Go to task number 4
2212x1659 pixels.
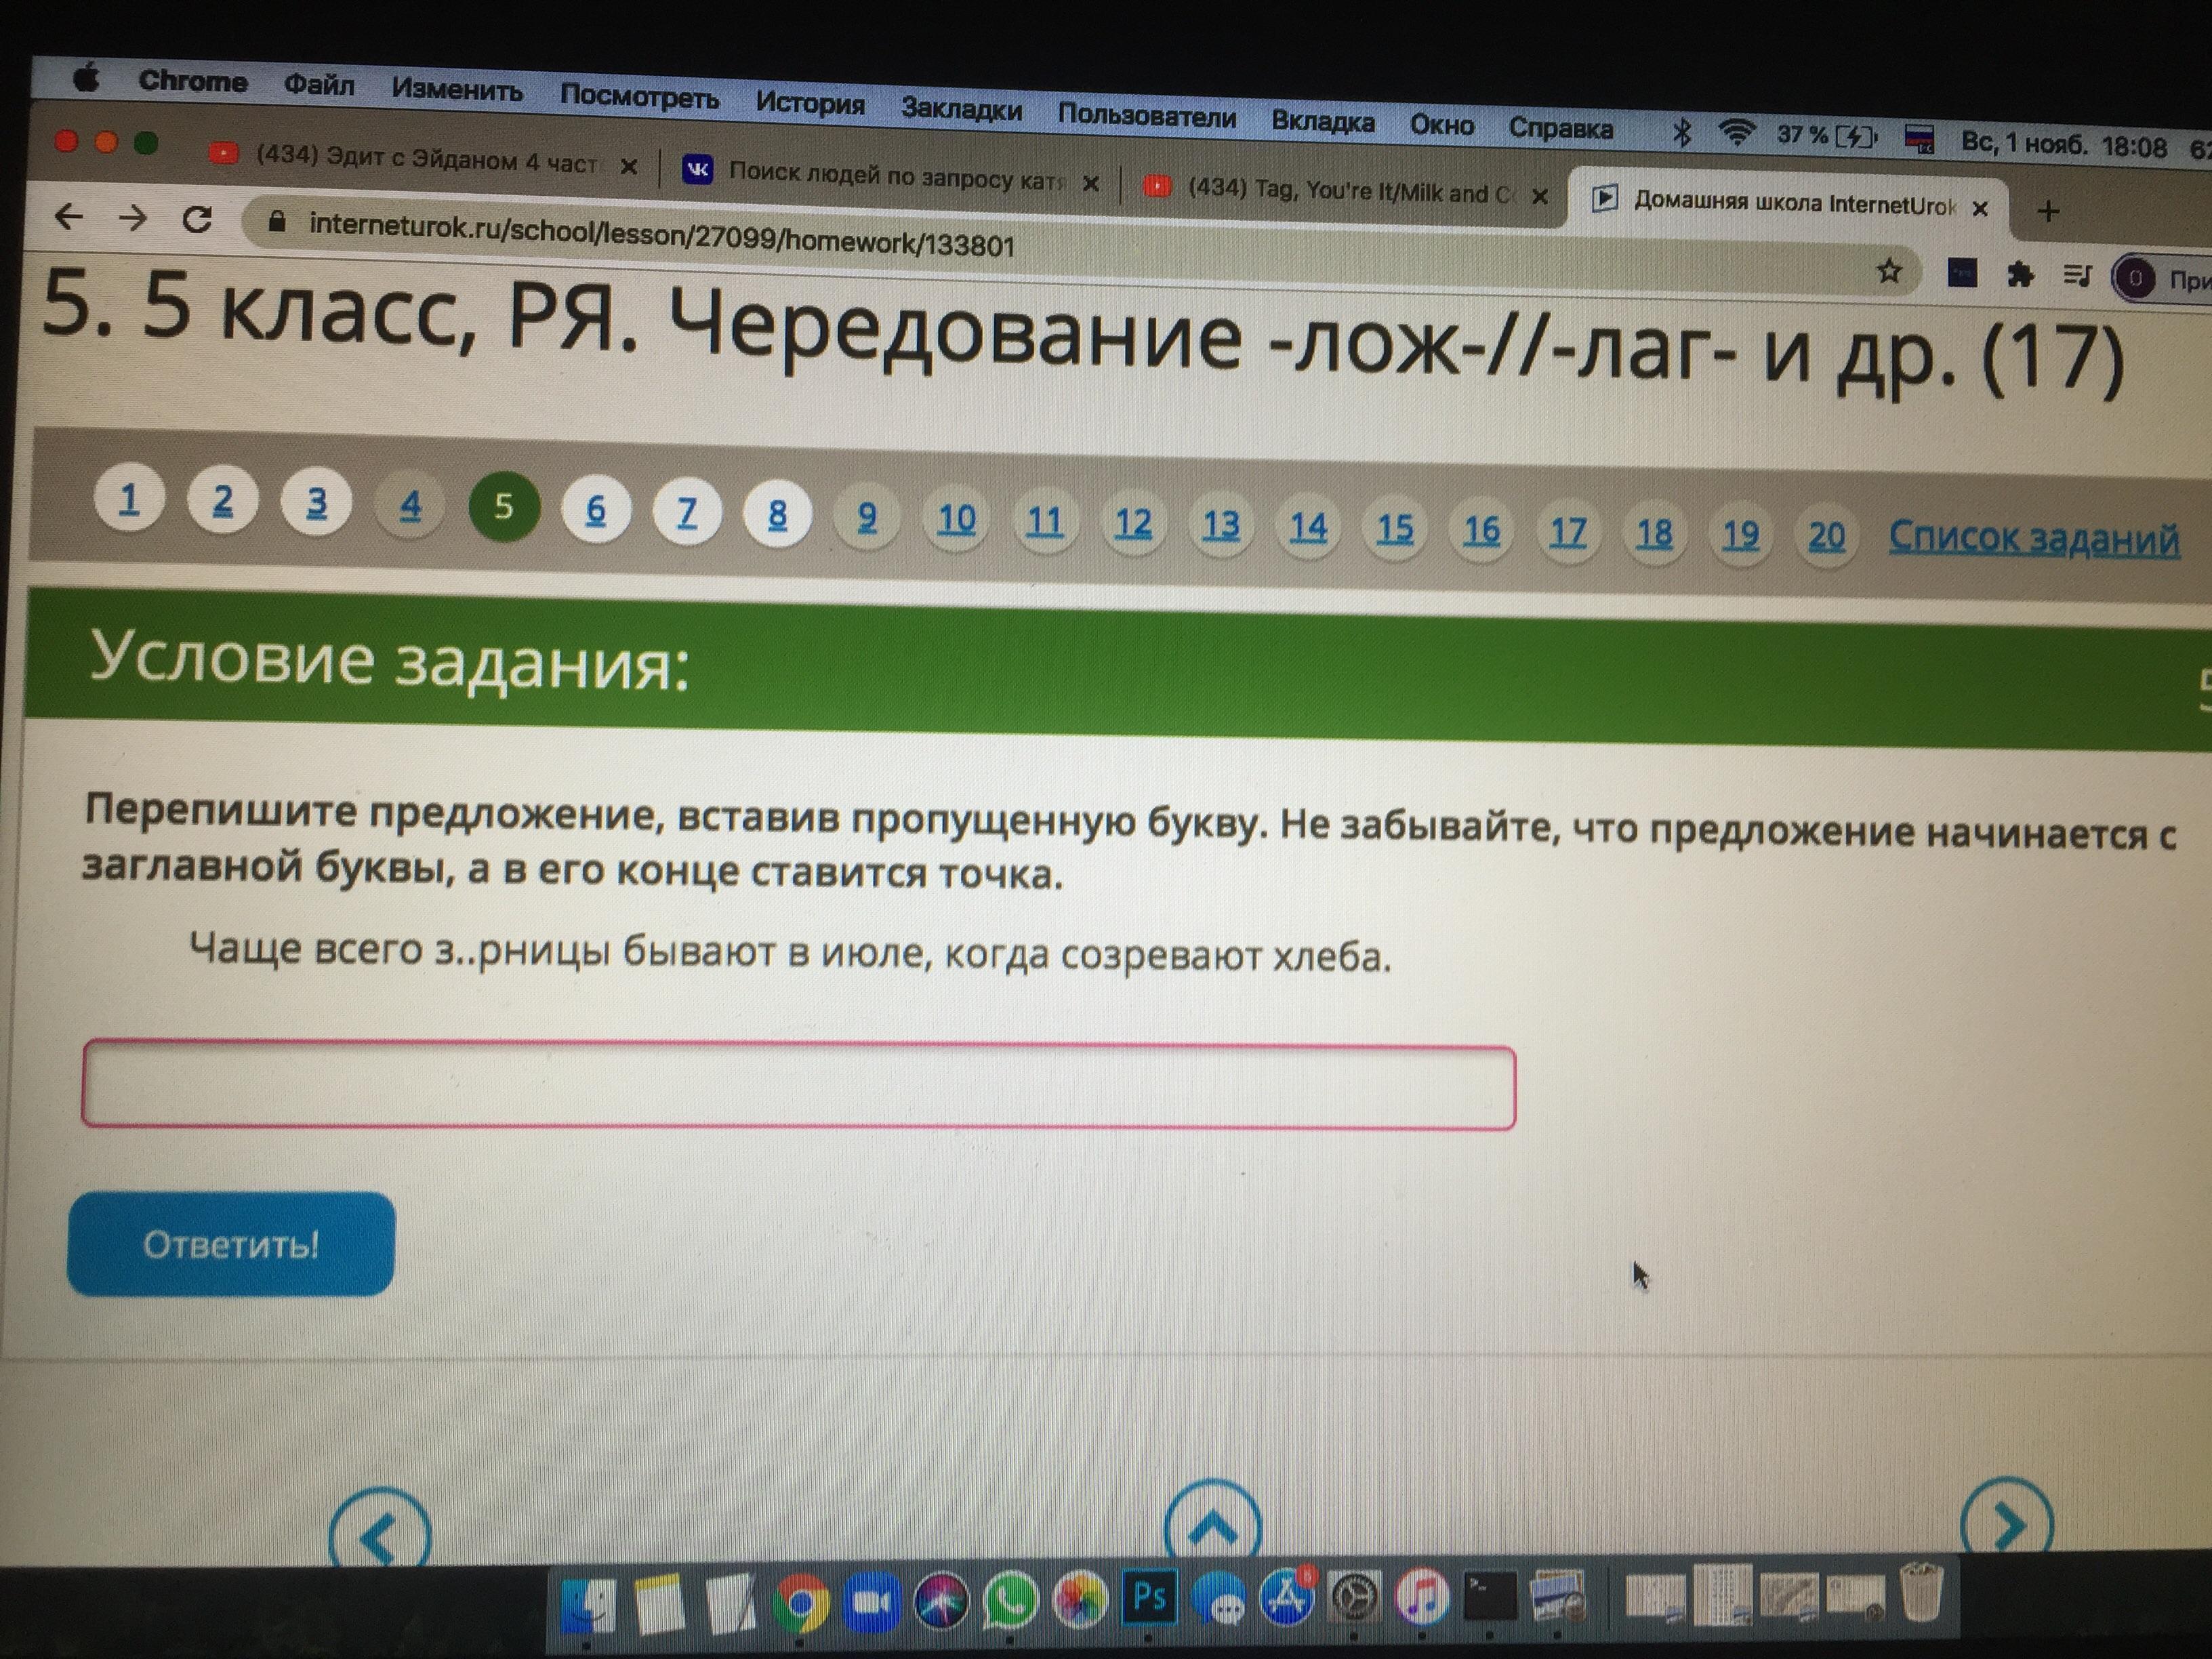pyautogui.click(x=410, y=505)
